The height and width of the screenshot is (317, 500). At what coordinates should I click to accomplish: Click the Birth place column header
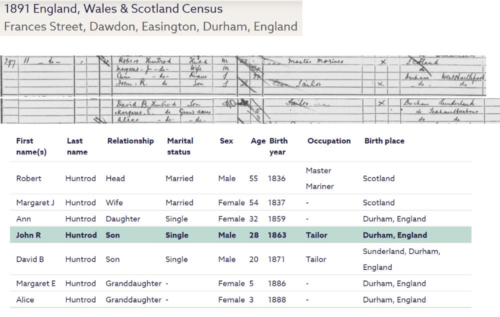[384, 141]
